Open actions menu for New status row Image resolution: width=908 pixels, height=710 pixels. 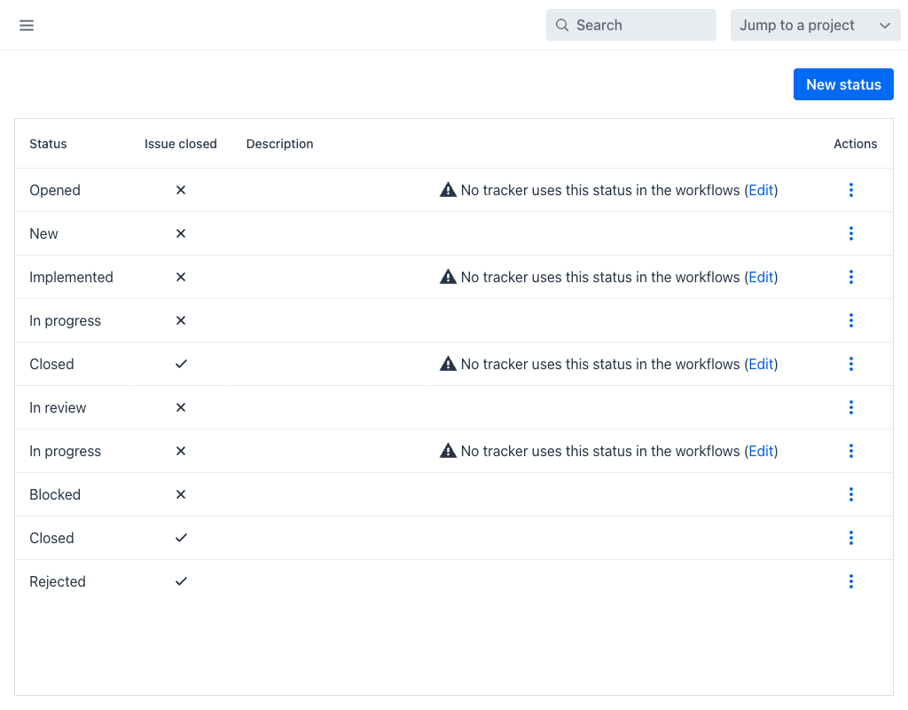[x=850, y=233]
